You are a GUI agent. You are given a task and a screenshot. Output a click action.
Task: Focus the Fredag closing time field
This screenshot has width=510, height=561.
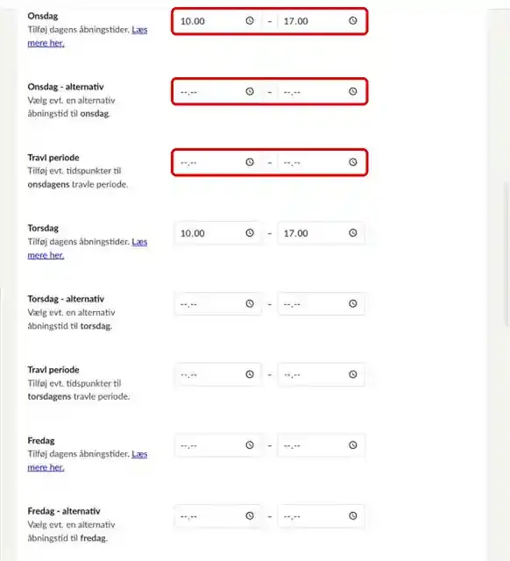[x=322, y=445]
